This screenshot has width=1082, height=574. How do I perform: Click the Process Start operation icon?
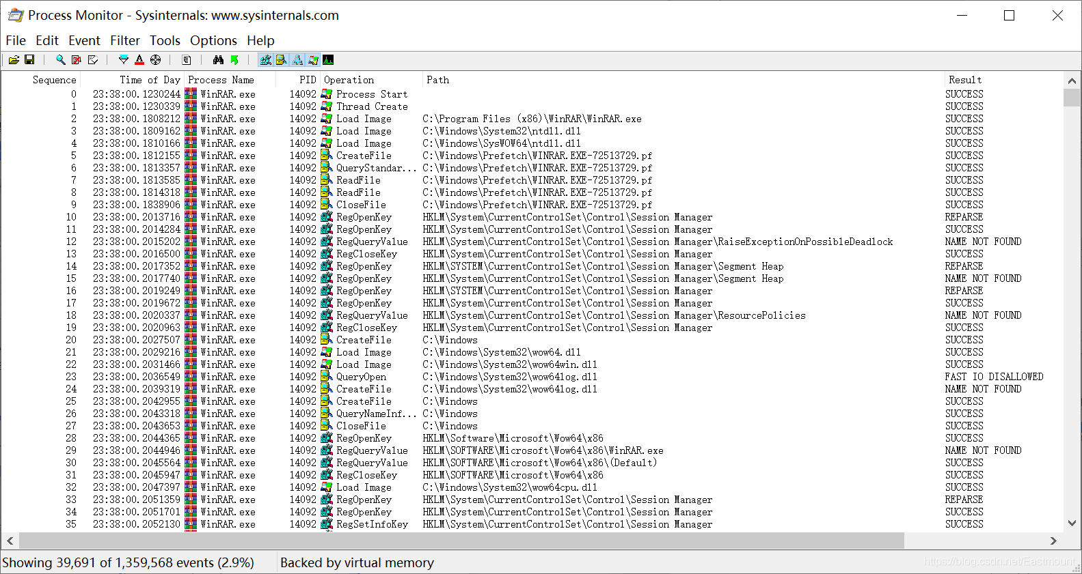327,94
